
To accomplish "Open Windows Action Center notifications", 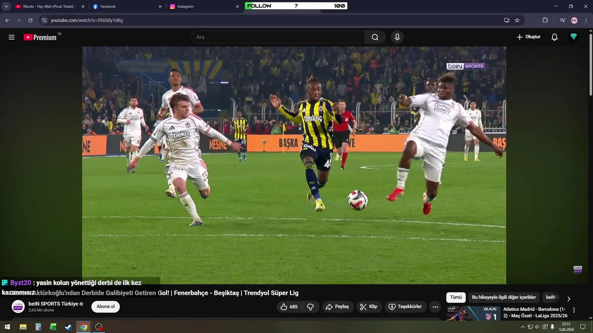I will [583, 327].
